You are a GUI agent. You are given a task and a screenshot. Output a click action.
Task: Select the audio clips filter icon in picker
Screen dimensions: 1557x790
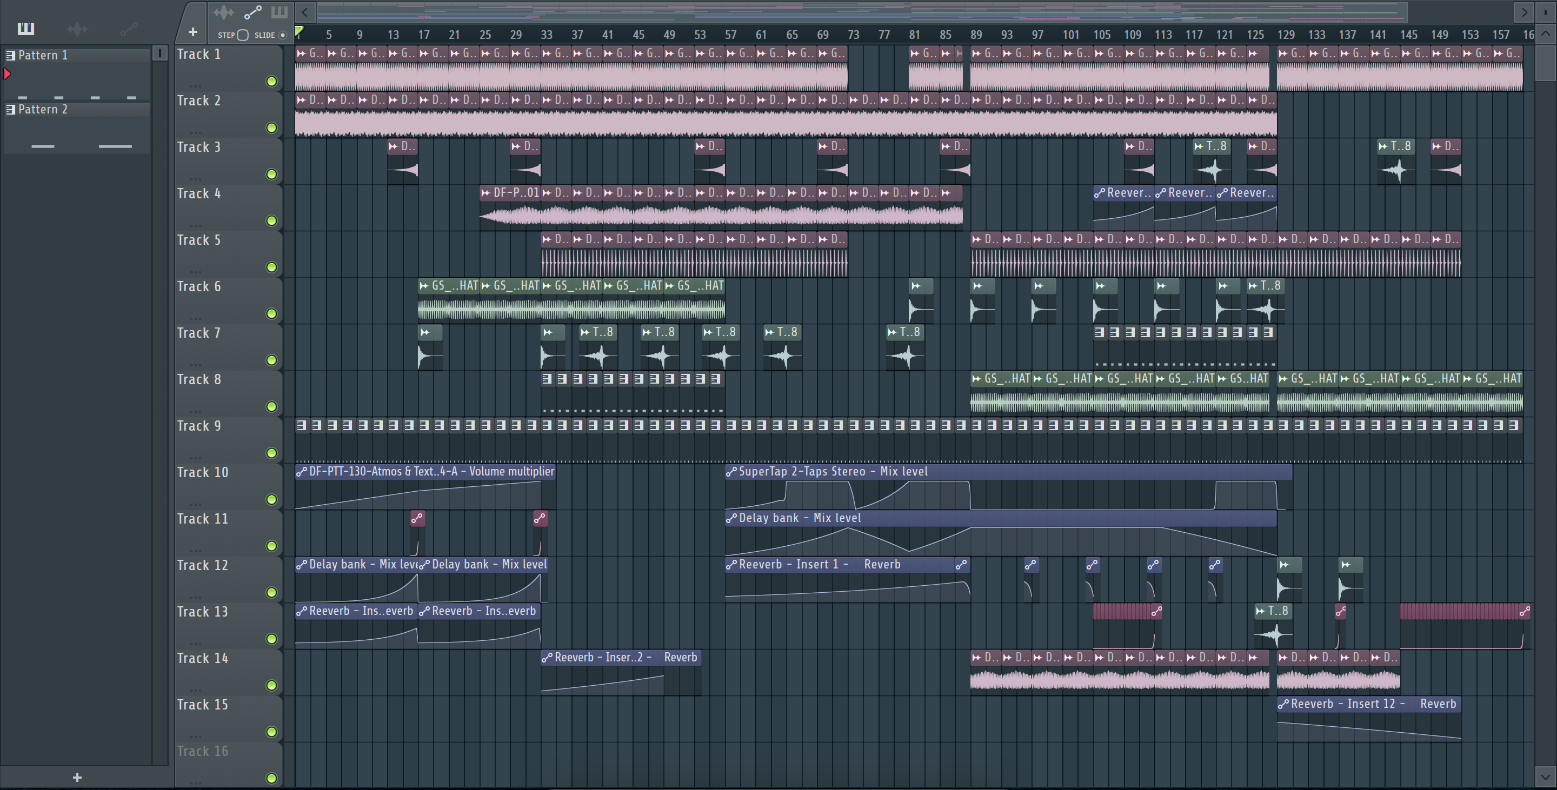click(77, 29)
